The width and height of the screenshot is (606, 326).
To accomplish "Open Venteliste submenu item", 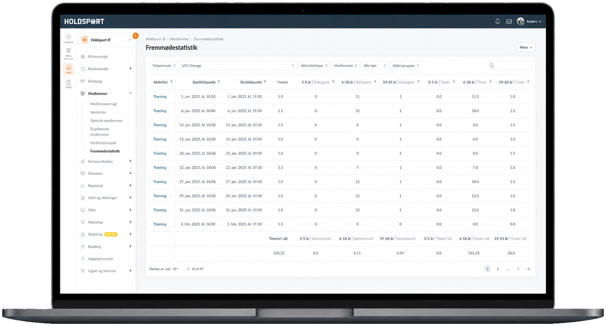I will (98, 112).
